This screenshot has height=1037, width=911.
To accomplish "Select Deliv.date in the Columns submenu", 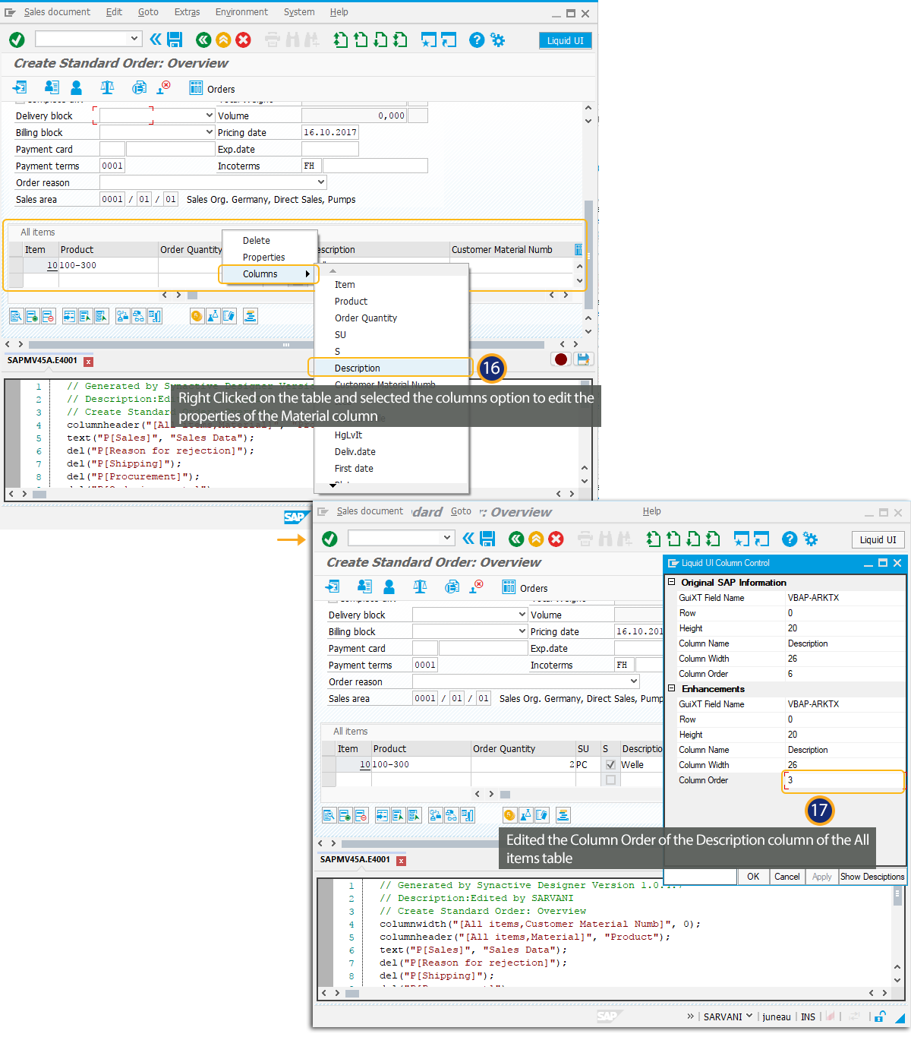I will (355, 452).
